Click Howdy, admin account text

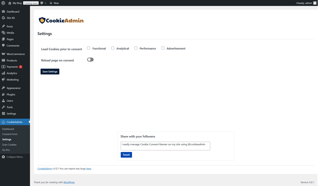coord(304,3)
